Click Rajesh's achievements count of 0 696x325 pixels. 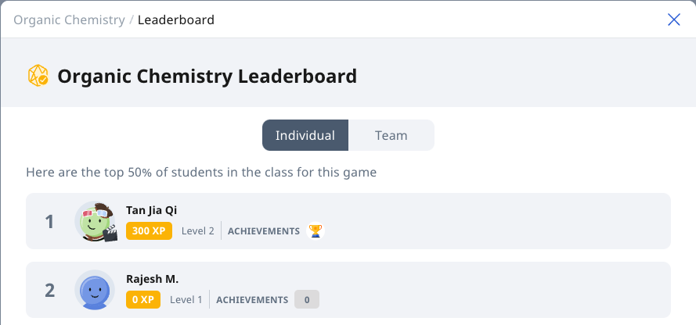[307, 300]
